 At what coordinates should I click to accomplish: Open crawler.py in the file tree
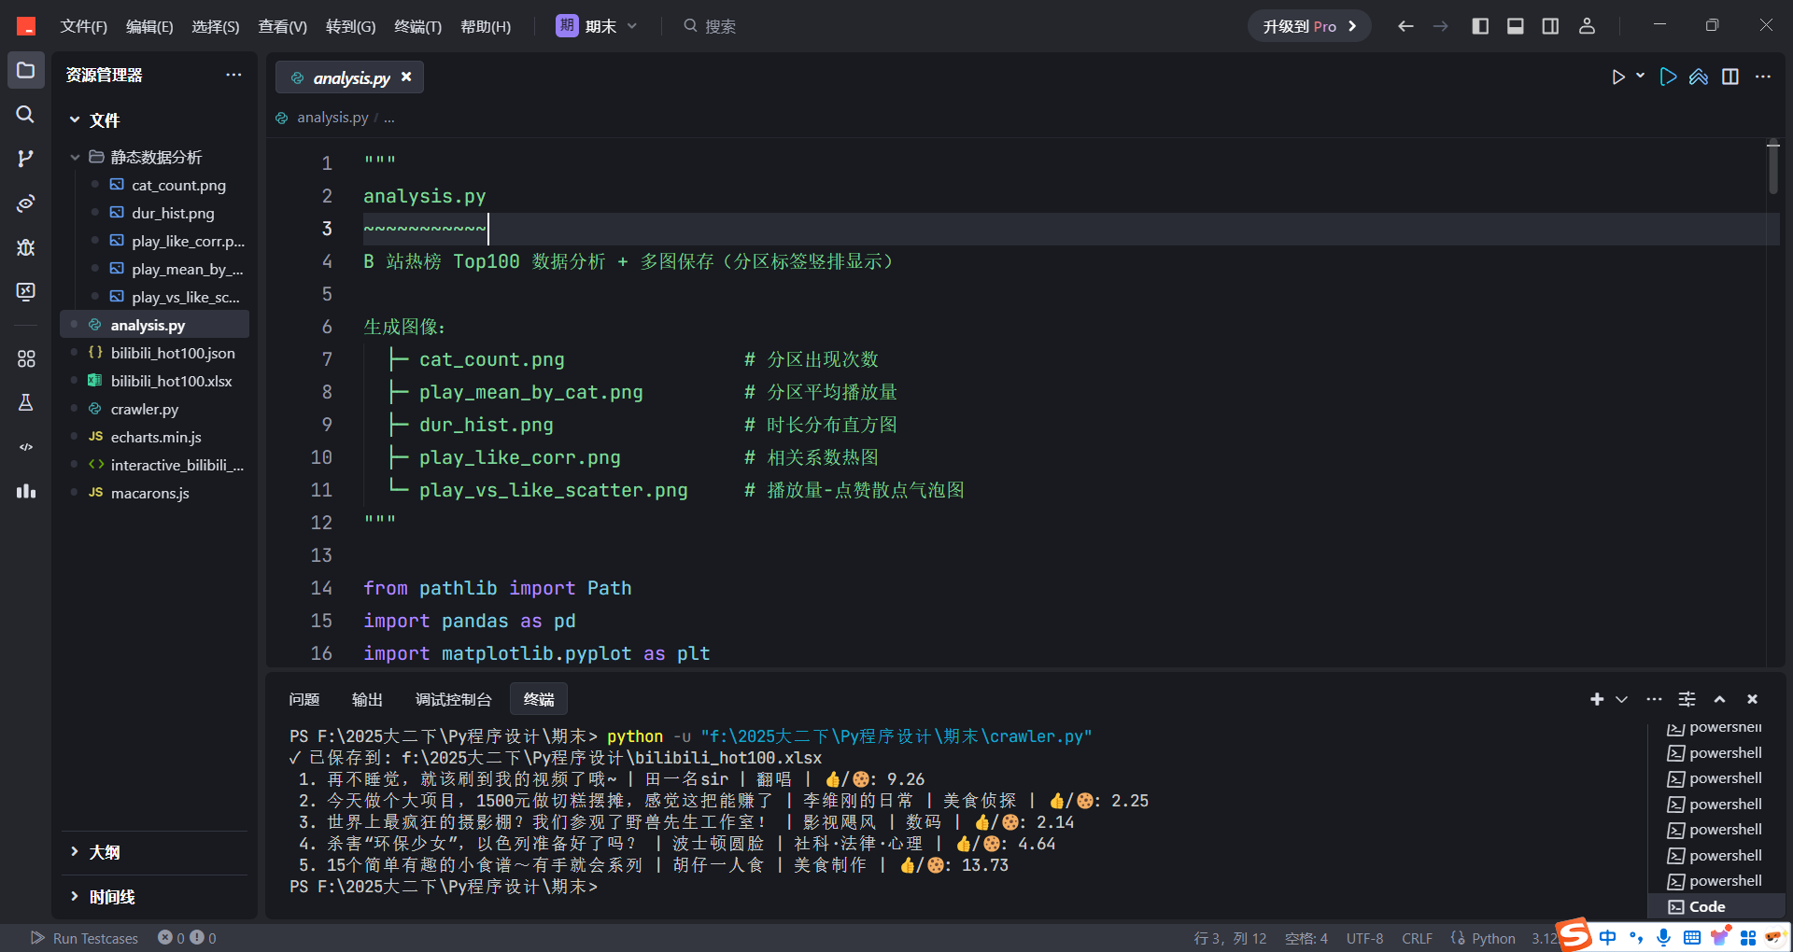click(145, 409)
